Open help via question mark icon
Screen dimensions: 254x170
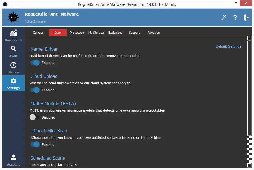tap(235, 18)
